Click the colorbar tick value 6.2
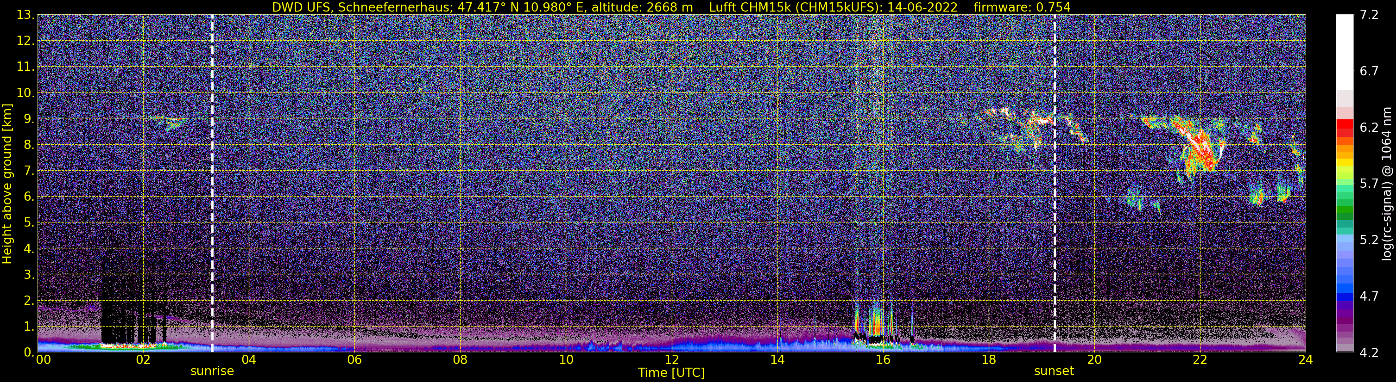 pyautogui.click(x=1369, y=127)
